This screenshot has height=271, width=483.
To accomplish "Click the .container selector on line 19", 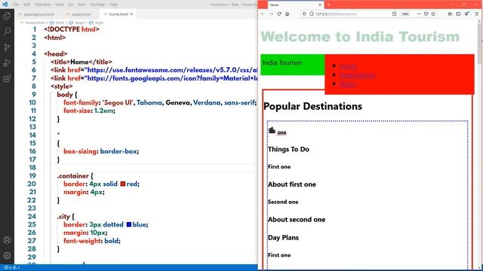I will click(x=73, y=176).
